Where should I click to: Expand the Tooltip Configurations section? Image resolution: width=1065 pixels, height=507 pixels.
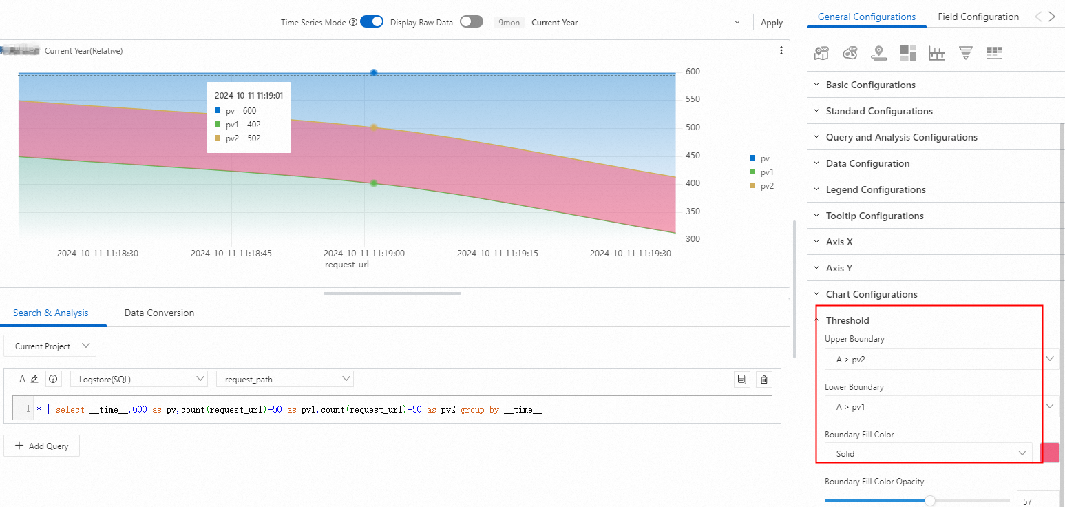click(936, 216)
